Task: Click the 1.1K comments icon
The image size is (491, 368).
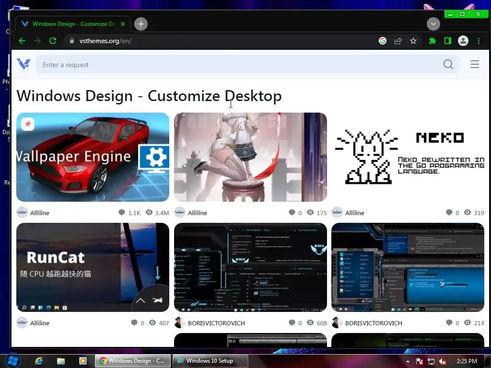Action: pyautogui.click(x=122, y=212)
